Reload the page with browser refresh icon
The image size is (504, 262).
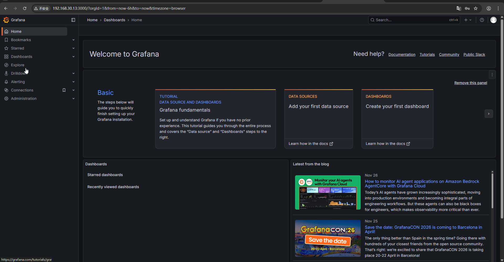click(x=25, y=8)
